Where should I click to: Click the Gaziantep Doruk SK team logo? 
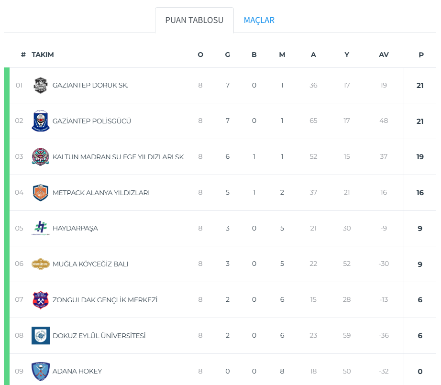[x=41, y=85]
